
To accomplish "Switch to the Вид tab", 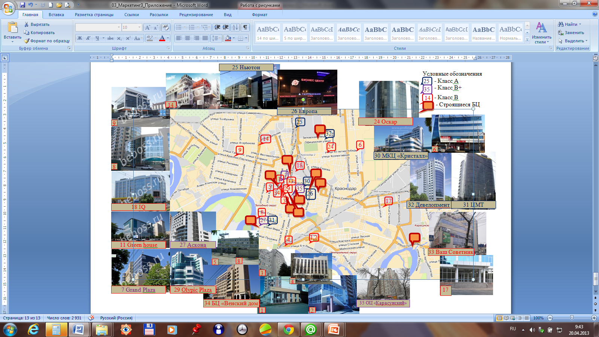I will 228,15.
